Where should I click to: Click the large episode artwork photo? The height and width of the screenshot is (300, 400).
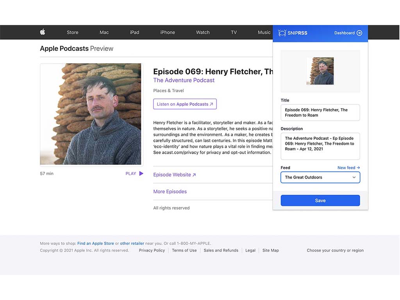(91, 114)
